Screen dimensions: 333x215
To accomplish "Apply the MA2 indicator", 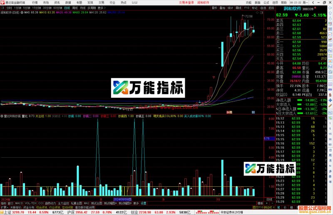I will [87, 203].
